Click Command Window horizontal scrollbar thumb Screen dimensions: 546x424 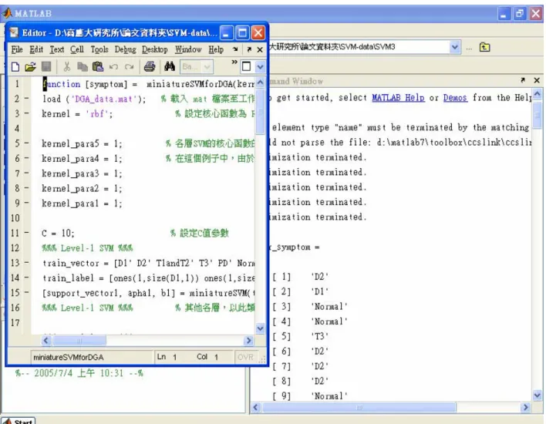pyautogui.click(x=359, y=407)
